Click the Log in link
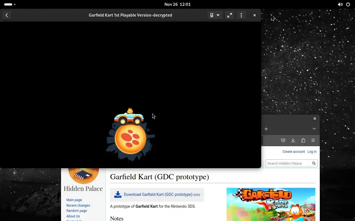The height and width of the screenshot is (221, 355). (x=312, y=152)
